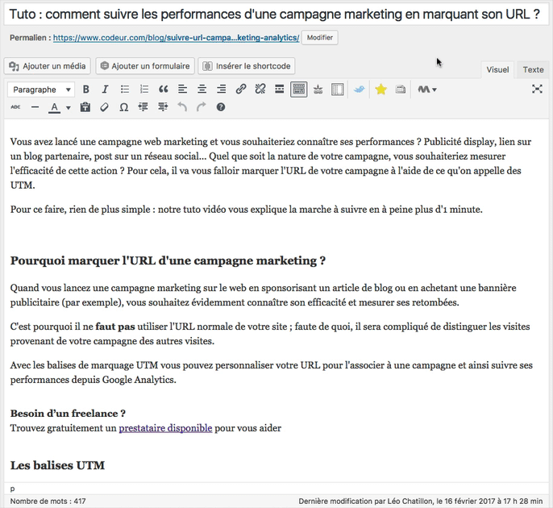This screenshot has width=553, height=508.
Task: Toggle italic formatting
Action: pyautogui.click(x=105, y=90)
